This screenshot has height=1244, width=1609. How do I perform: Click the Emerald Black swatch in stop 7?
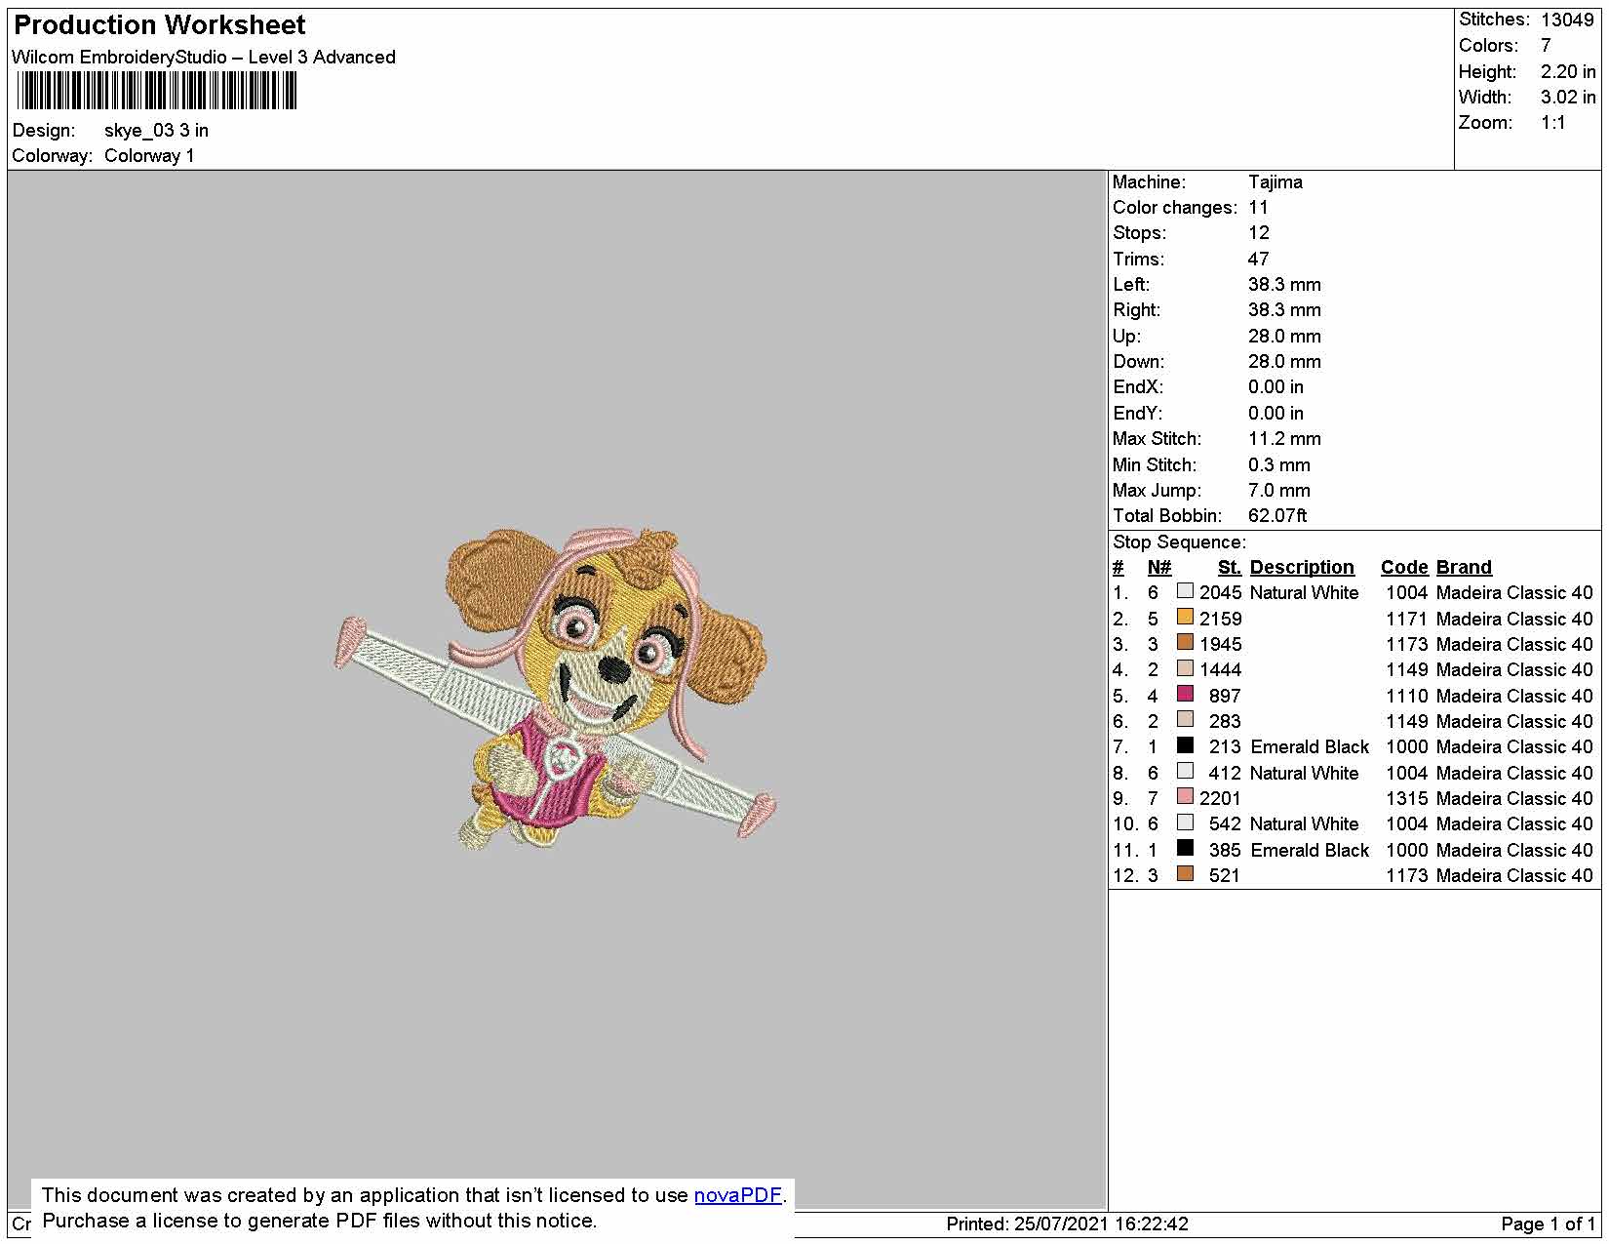pyautogui.click(x=1185, y=745)
